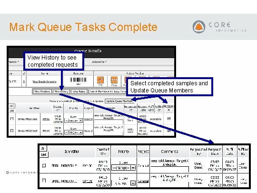Open Priority change dropdown in SP100 history row

pyautogui.click(x=123, y=168)
